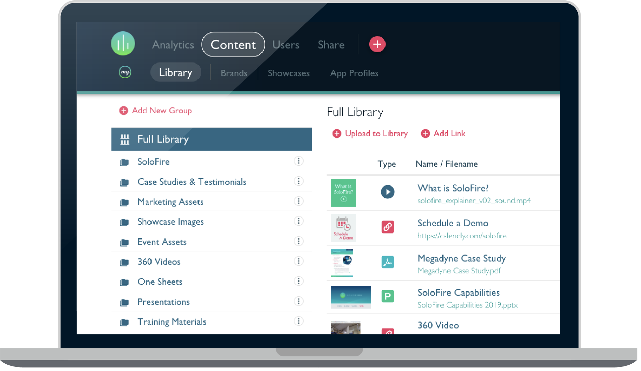Click the green PowerPoint icon for SoloFire Capabilities
Screen dimensions: 641x371
(x=387, y=296)
